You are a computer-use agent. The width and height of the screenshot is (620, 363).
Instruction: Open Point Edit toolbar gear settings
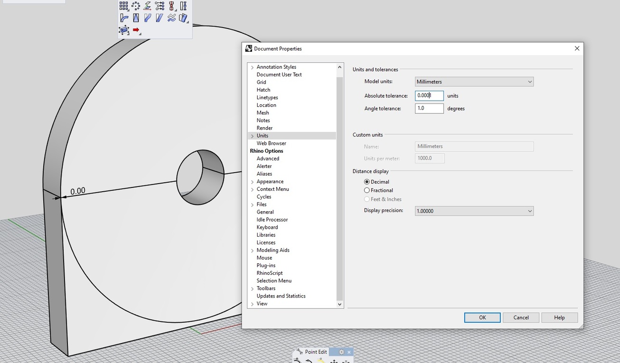coord(341,352)
